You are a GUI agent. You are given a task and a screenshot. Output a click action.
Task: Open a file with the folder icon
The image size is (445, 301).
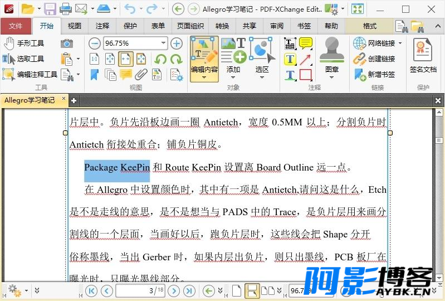click(x=28, y=9)
